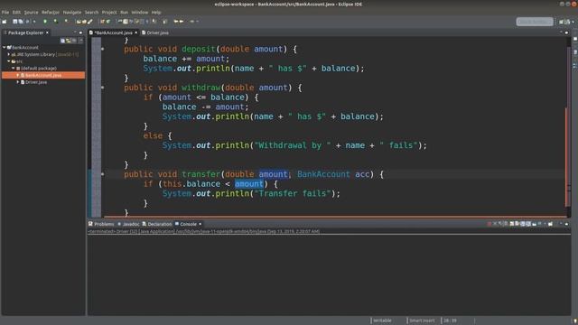Screen dimensions: 578x325
Task: Click the "transfer" method name in the code
Action: tap(200, 174)
